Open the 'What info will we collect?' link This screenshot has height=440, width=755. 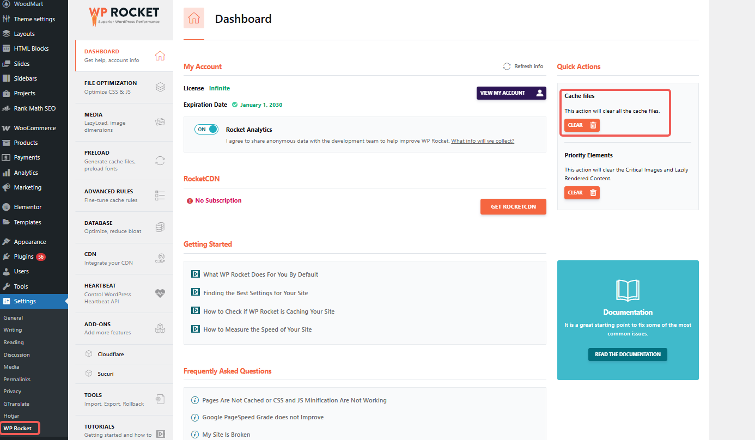483,141
